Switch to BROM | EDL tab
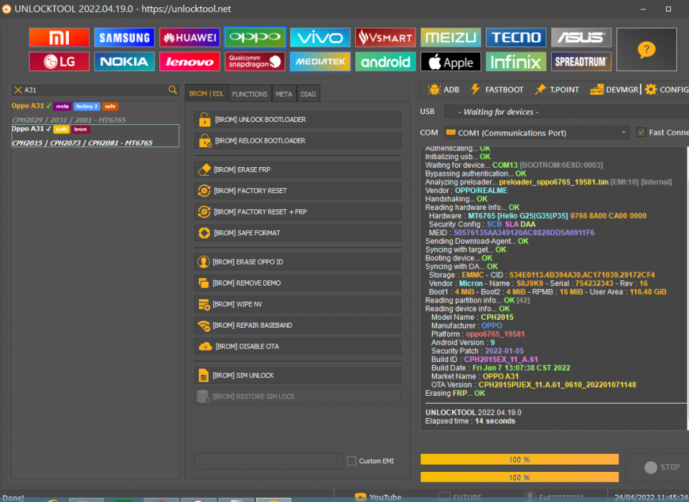689x502 pixels. click(207, 93)
